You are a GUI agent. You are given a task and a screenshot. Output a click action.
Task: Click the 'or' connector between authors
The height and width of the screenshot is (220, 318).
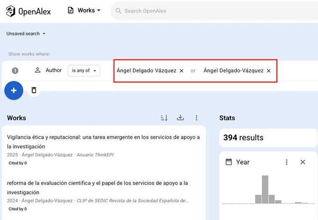click(x=193, y=70)
